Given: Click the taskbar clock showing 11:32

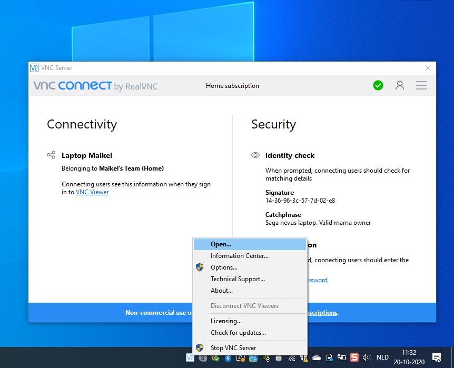Looking at the screenshot, I should (409, 357).
